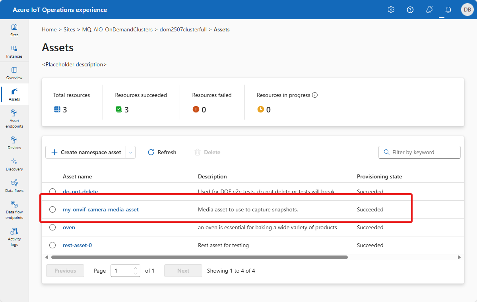
Task: Open the oven asset link
Action: coord(69,227)
